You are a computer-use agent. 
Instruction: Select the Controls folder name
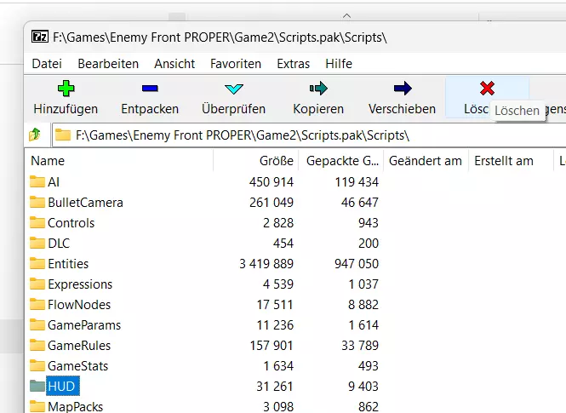pos(71,223)
